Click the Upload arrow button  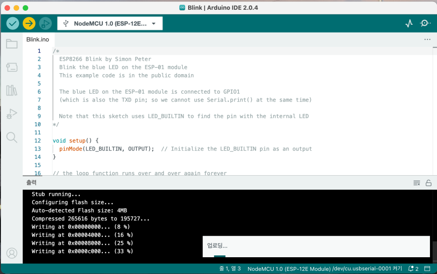tap(29, 23)
